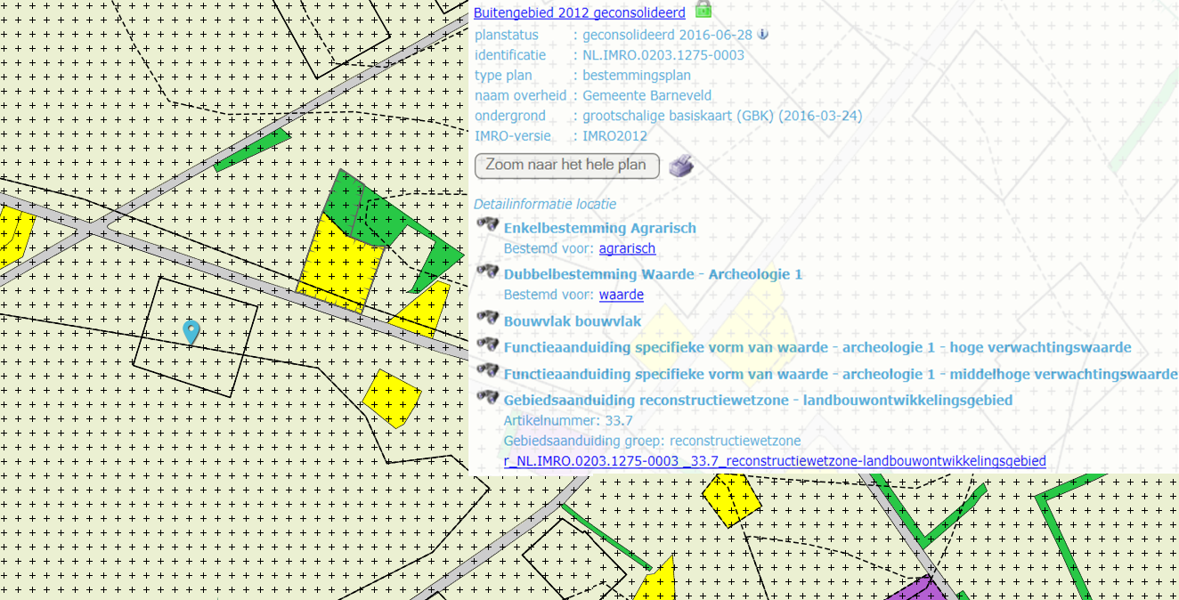Click binoculars icon for Bouwvlak bouwvlak

point(487,318)
